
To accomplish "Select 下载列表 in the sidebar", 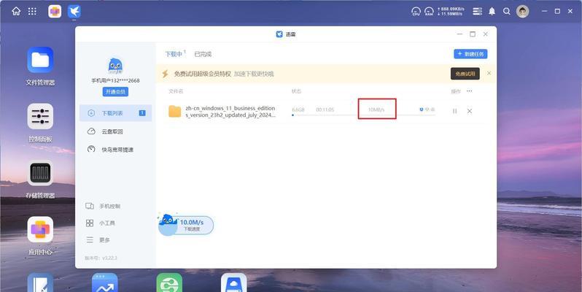I will (x=115, y=113).
